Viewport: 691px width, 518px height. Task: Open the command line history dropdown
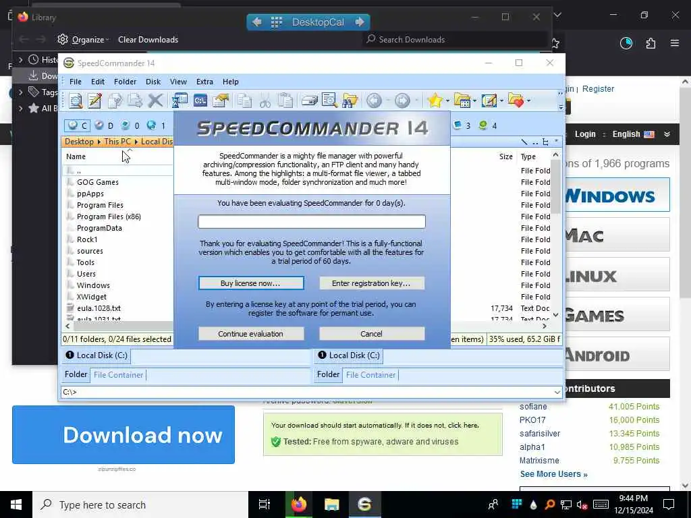(x=557, y=392)
